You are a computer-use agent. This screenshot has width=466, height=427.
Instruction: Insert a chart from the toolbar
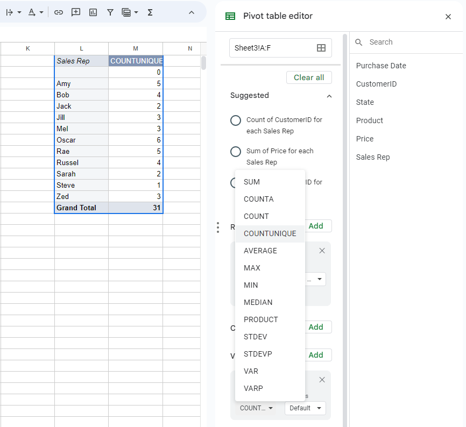pos(93,12)
